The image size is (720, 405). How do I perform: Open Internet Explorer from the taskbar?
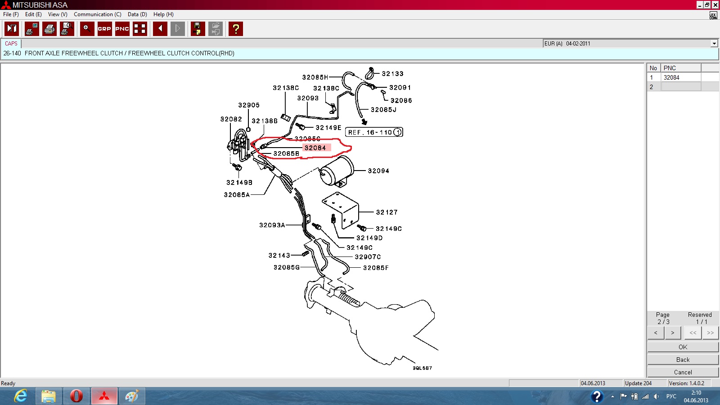tap(21, 396)
